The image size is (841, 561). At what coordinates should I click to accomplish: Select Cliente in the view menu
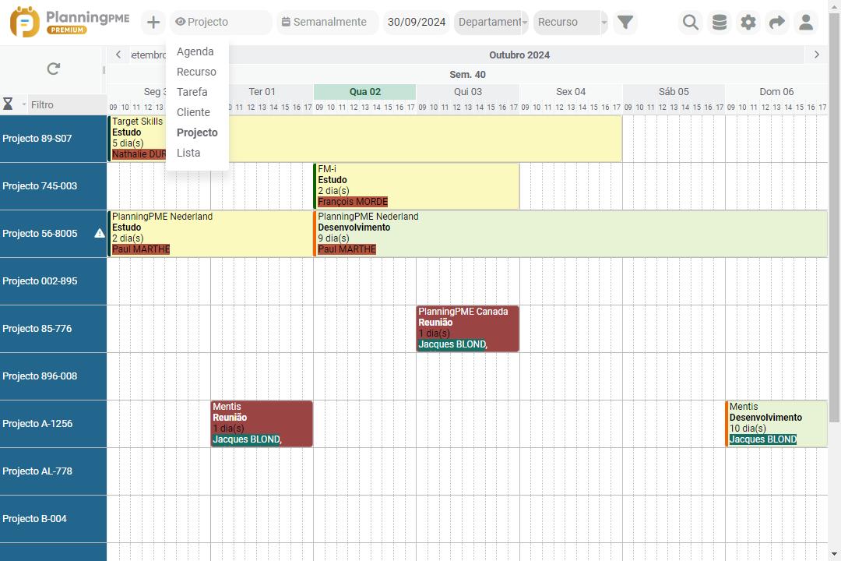[x=193, y=112]
